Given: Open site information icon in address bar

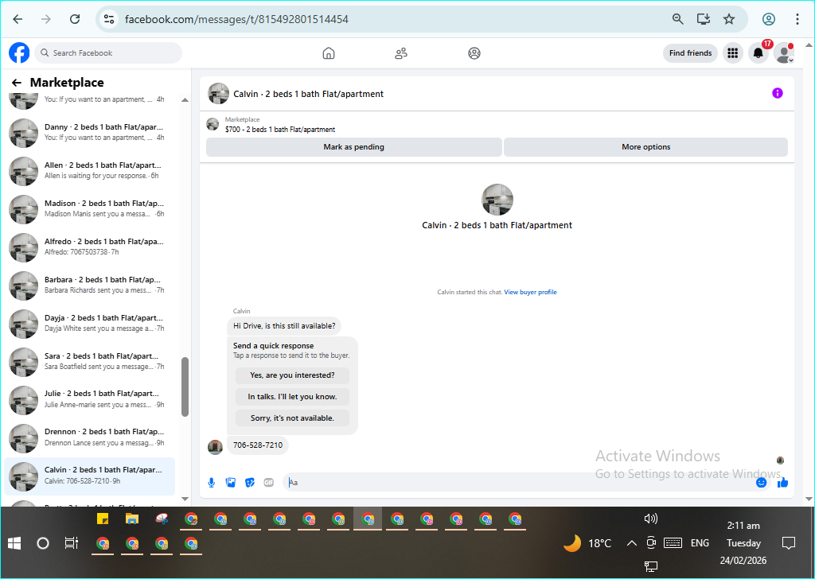Looking at the screenshot, I should tap(108, 19).
